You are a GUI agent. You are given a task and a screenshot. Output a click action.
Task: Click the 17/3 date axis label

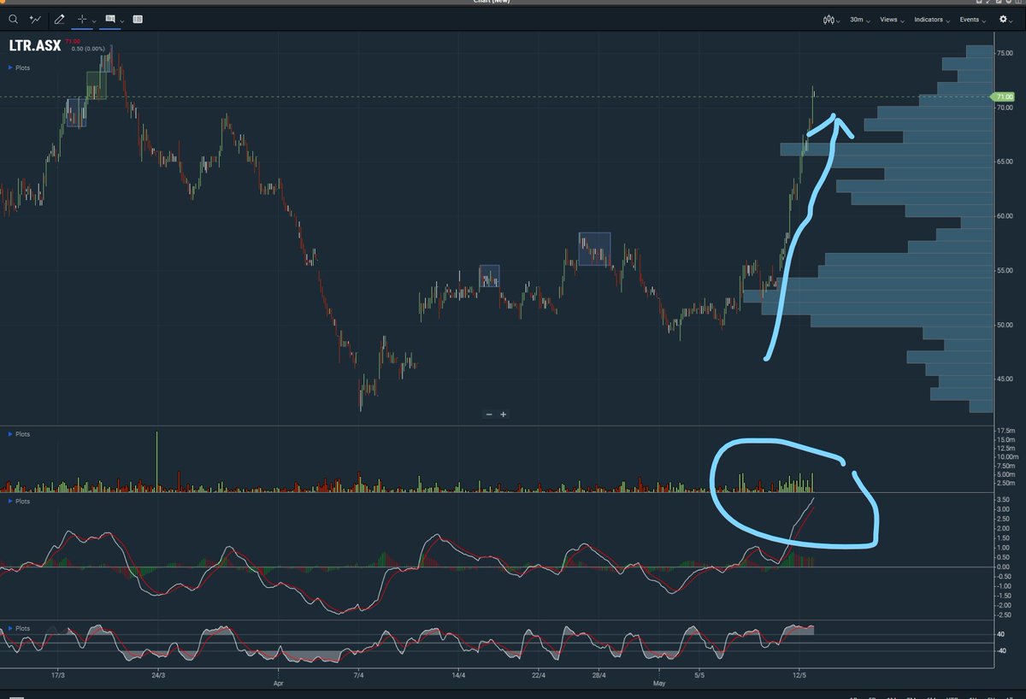click(x=58, y=674)
